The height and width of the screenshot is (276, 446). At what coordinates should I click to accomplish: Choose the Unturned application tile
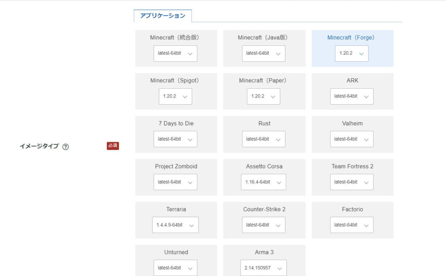tap(176, 253)
